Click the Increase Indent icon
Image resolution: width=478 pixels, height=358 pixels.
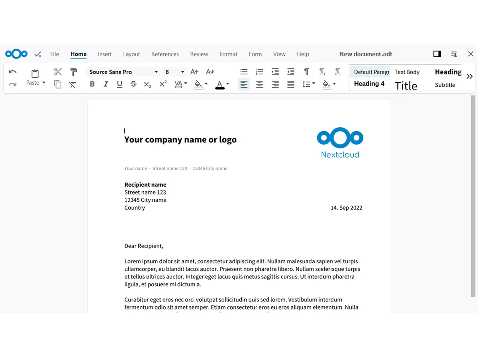point(275,72)
